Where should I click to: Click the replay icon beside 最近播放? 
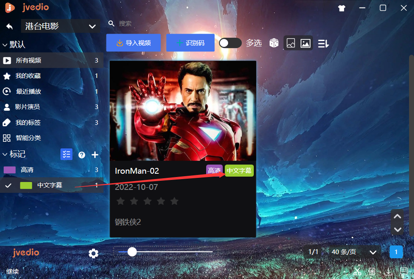(x=7, y=92)
